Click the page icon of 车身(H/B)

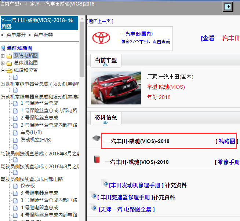pos(15,133)
